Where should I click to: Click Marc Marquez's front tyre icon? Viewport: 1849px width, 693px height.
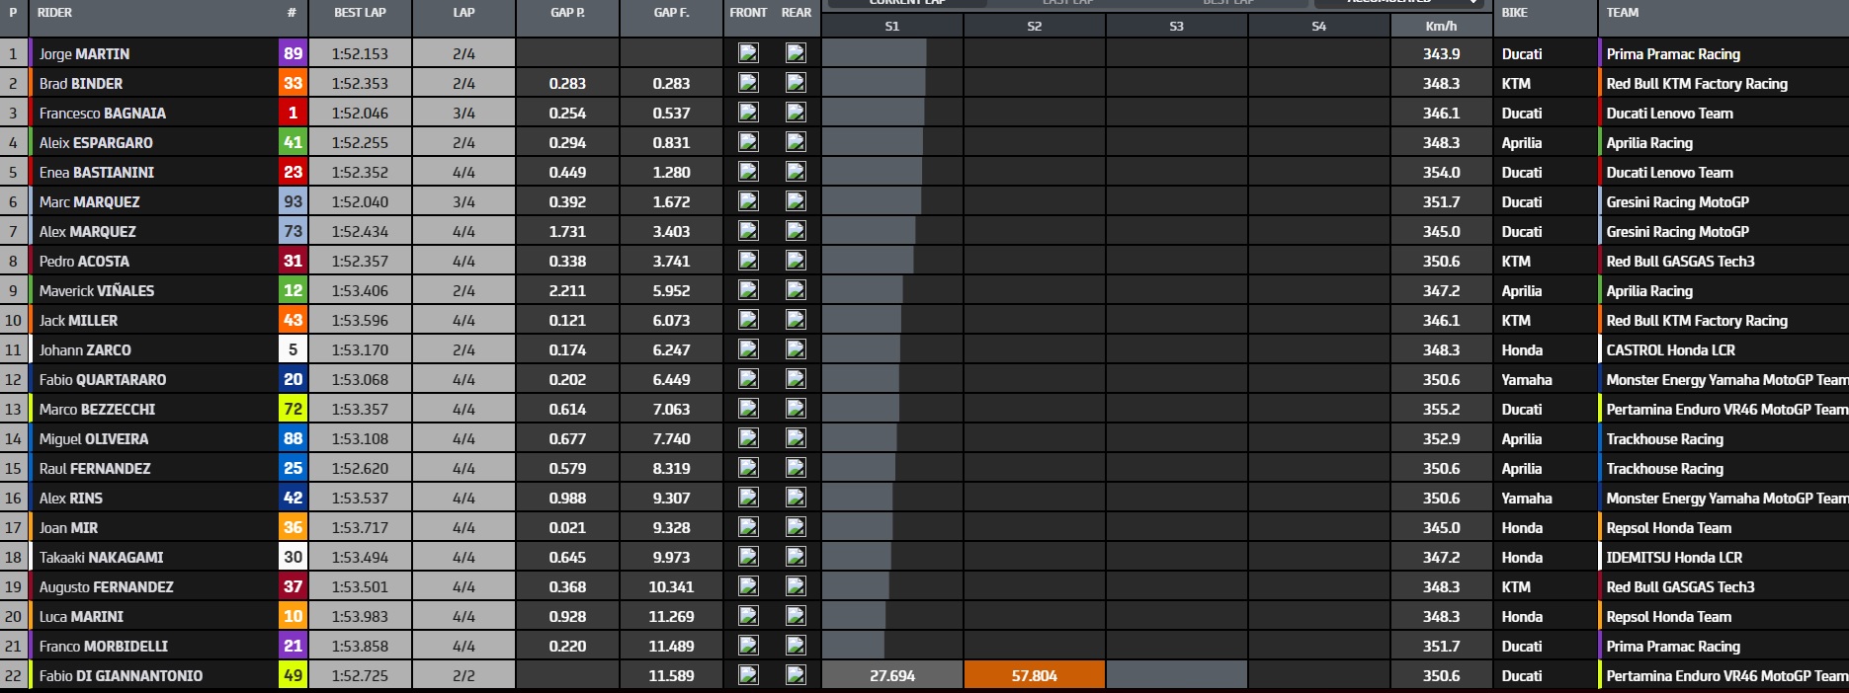(748, 201)
